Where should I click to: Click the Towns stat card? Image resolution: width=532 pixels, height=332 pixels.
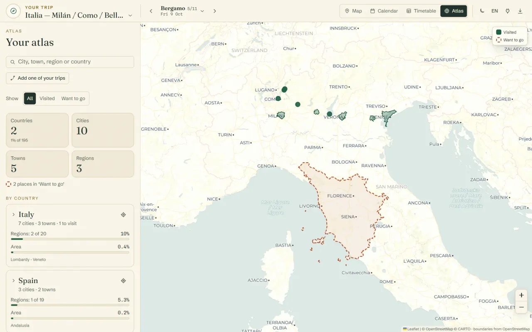coord(37,164)
